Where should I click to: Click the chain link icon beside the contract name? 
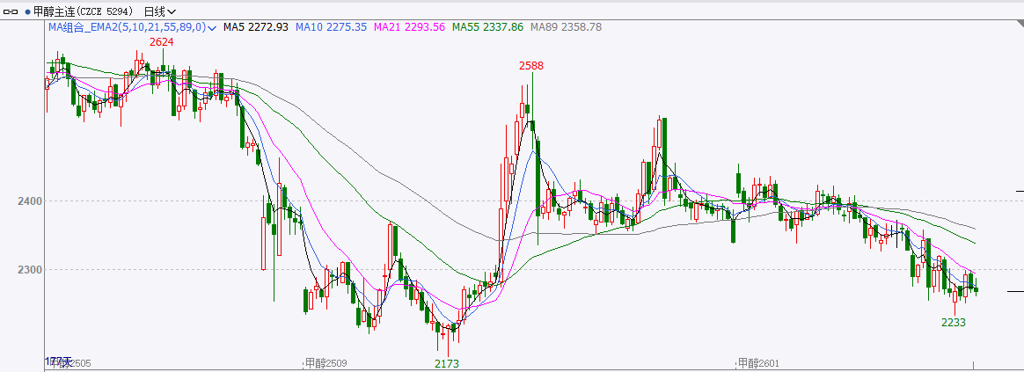point(11,11)
